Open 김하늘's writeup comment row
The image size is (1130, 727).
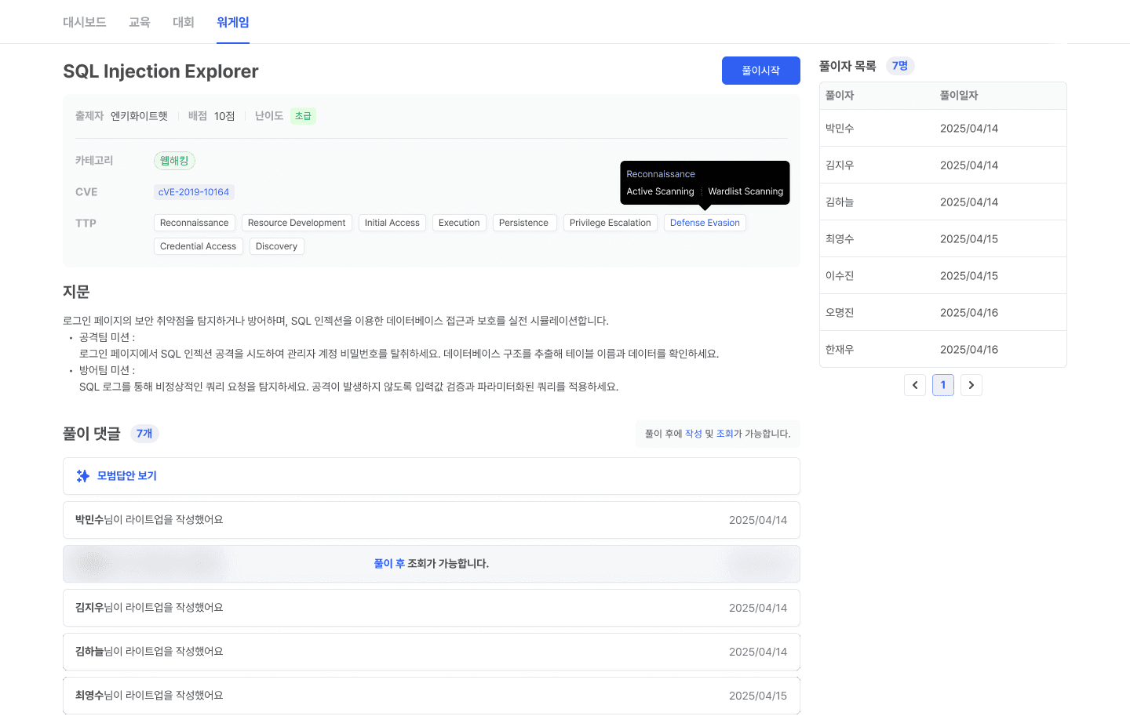432,652
